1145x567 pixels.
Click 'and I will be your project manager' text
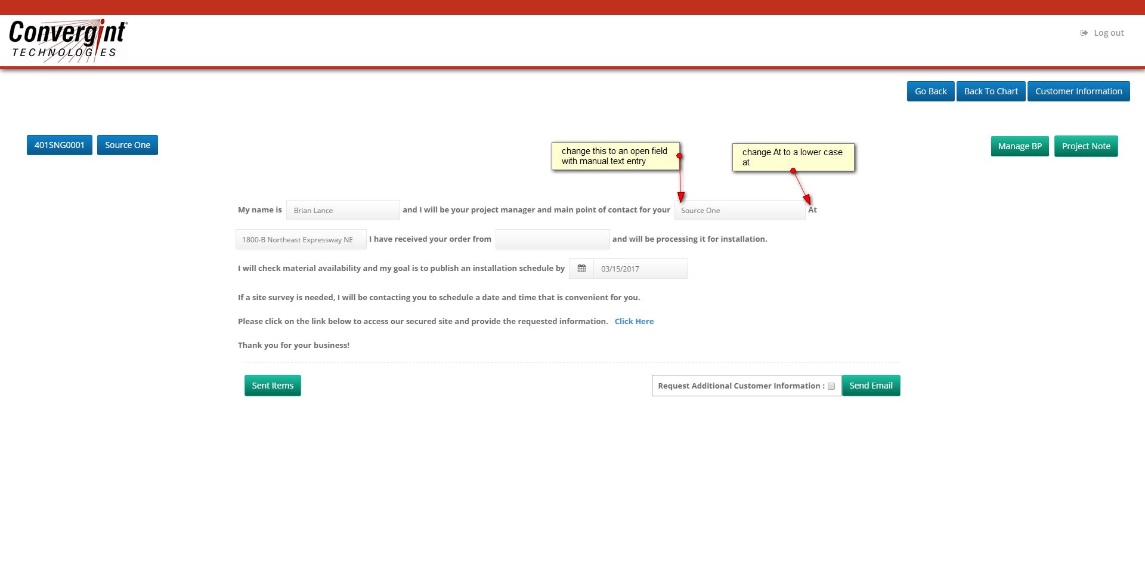pyautogui.click(x=536, y=209)
